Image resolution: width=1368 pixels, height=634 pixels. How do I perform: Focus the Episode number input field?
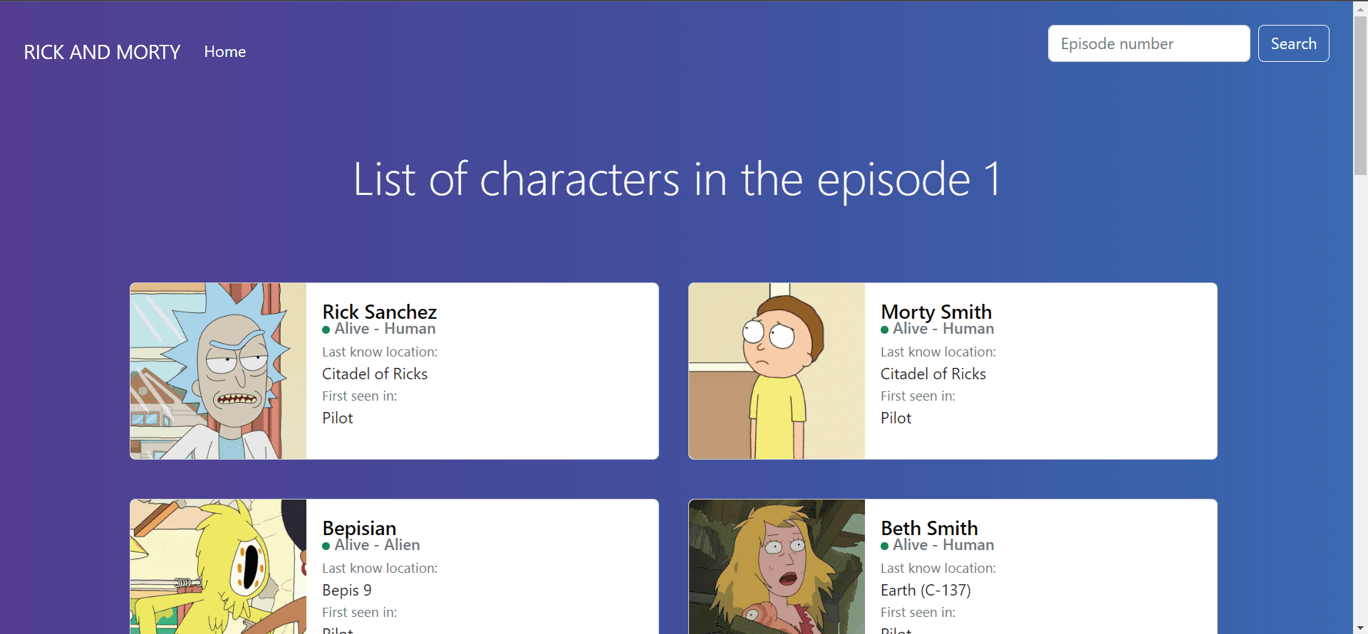click(x=1149, y=43)
